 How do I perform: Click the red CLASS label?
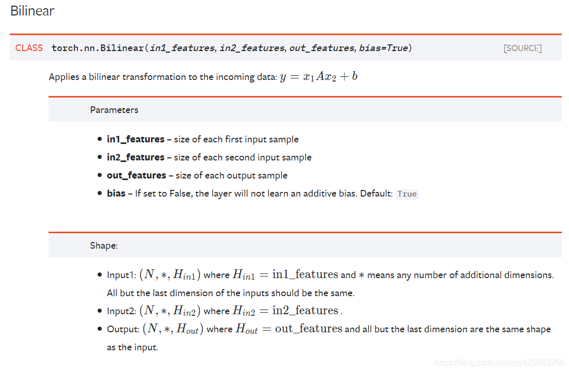[x=29, y=48]
